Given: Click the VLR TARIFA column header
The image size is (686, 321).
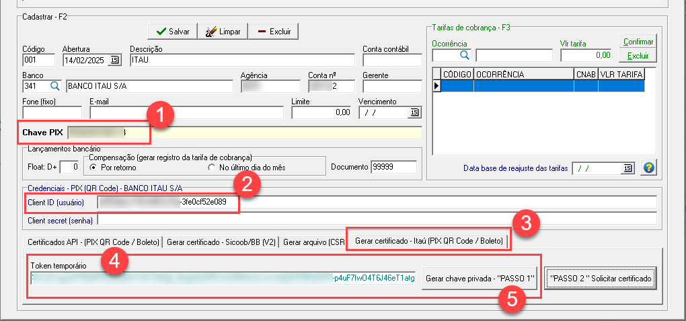Looking at the screenshot, I should coord(621,75).
